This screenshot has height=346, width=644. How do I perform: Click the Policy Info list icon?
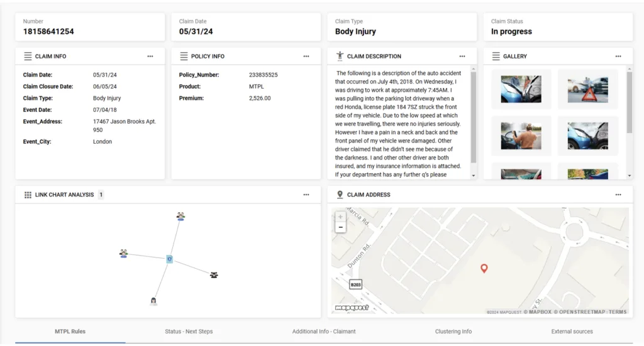[184, 56]
